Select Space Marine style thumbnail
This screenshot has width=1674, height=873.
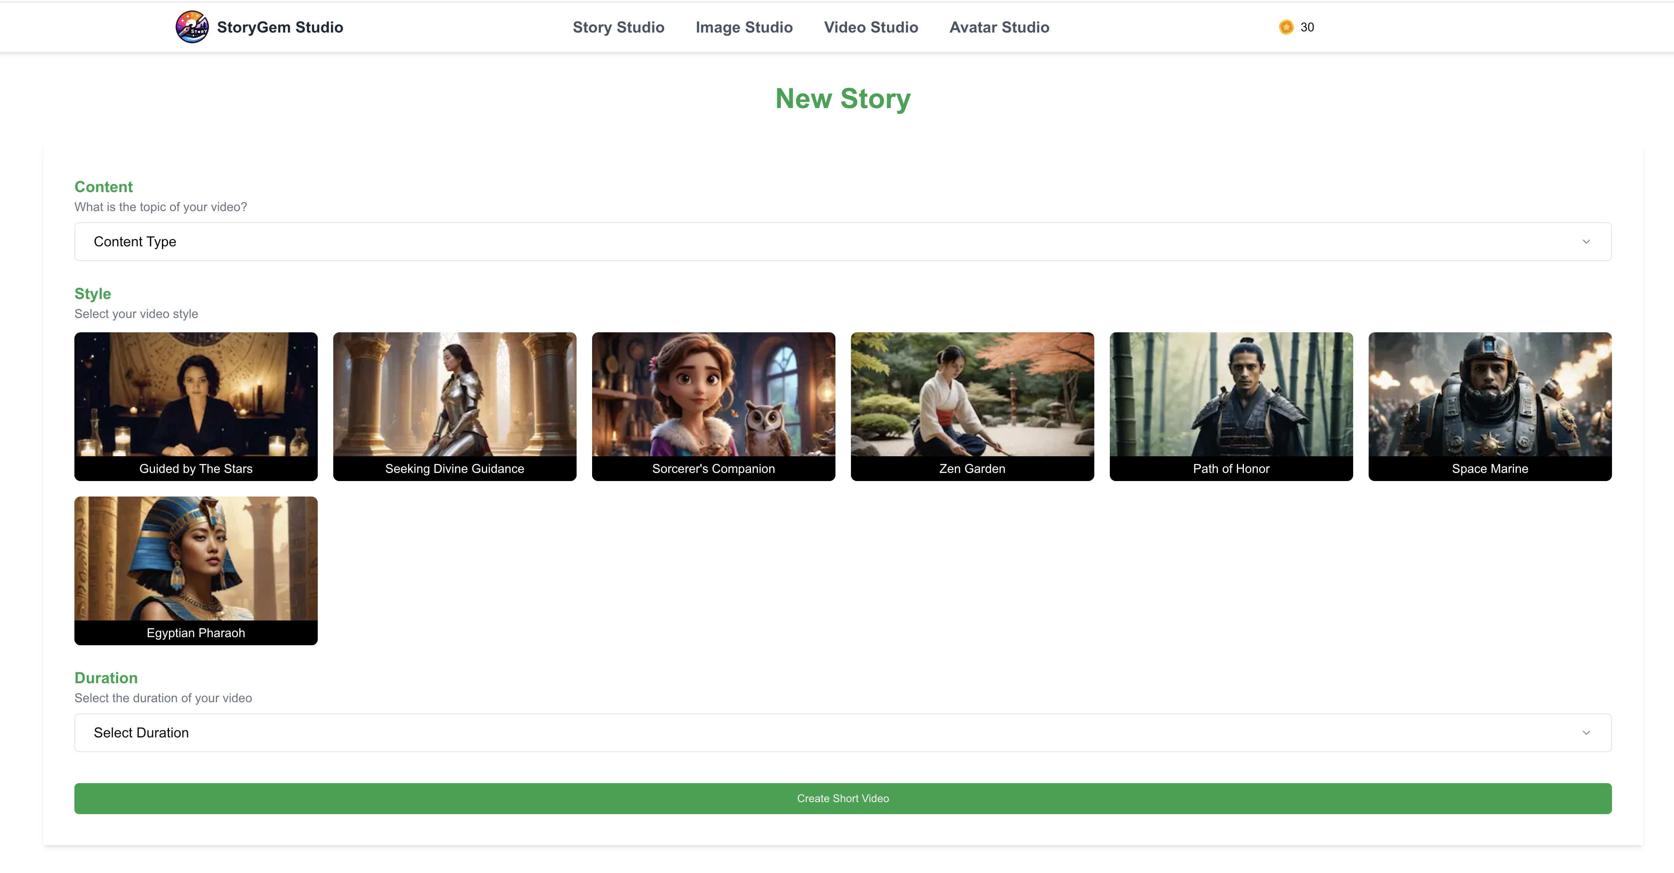1490,406
